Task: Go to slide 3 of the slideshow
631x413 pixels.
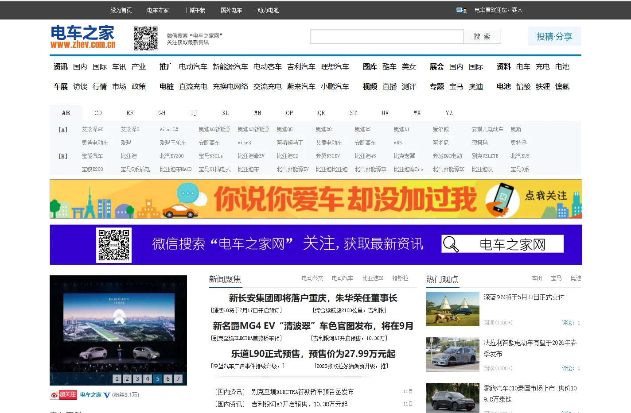Action: 137,378
